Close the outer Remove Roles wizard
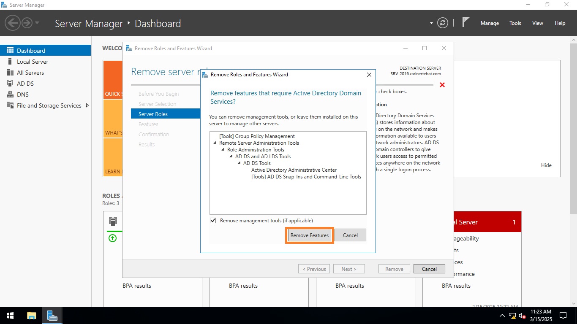The width and height of the screenshot is (577, 324). [444, 48]
